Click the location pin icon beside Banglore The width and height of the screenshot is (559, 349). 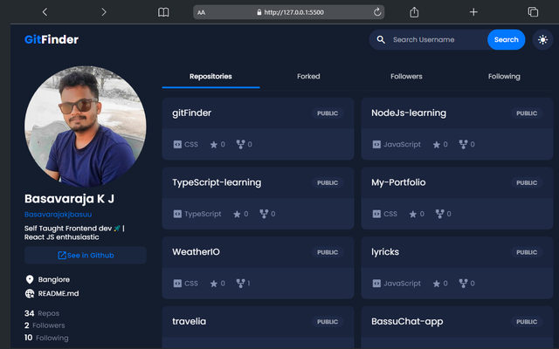pyautogui.click(x=30, y=279)
